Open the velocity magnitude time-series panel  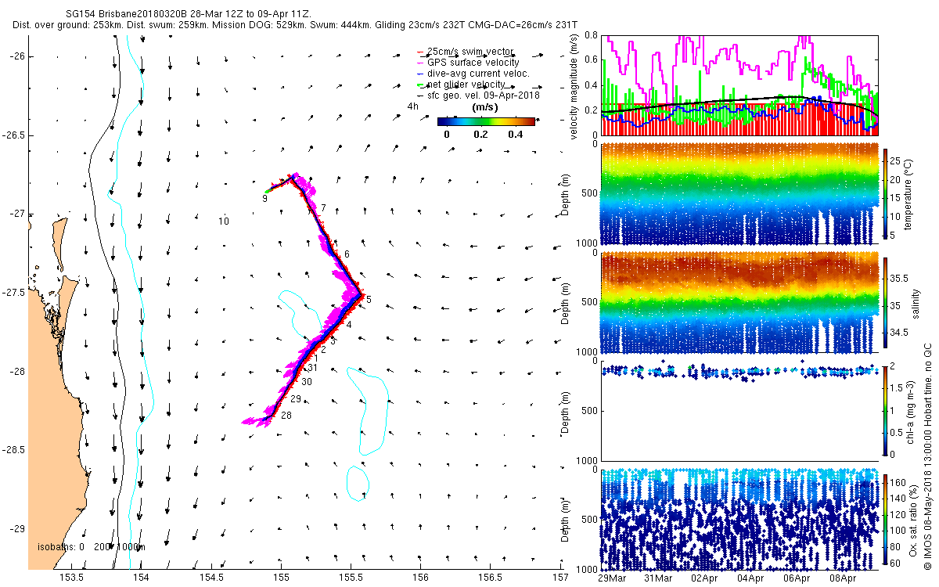[739, 85]
